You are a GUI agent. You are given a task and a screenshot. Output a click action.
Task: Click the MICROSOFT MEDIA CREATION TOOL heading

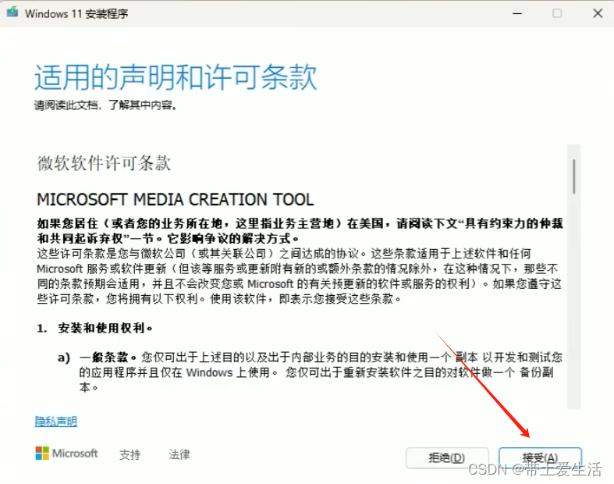[x=176, y=200]
